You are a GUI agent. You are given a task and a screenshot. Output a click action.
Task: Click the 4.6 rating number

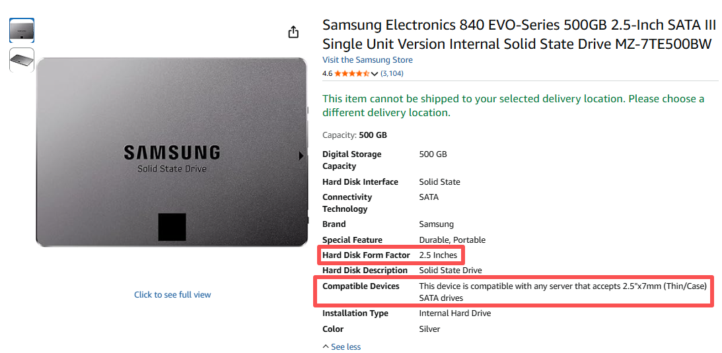(327, 73)
